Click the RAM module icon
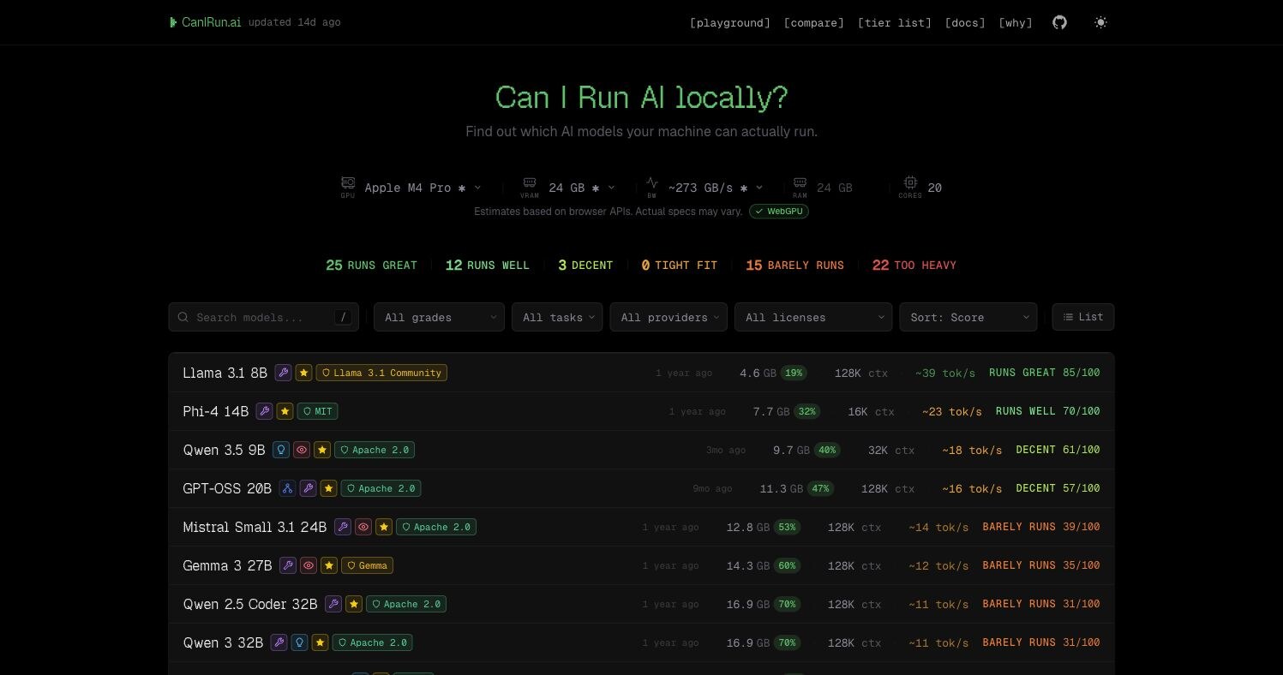 (800, 183)
